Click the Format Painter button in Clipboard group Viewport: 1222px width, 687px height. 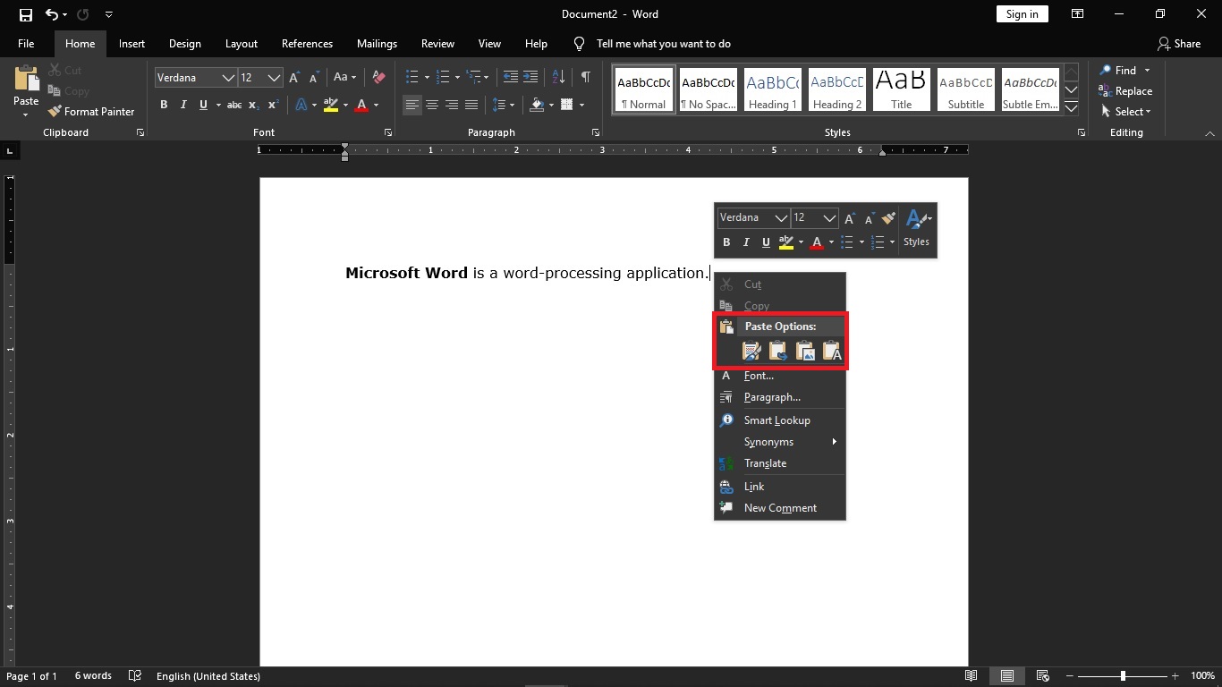[x=91, y=112]
